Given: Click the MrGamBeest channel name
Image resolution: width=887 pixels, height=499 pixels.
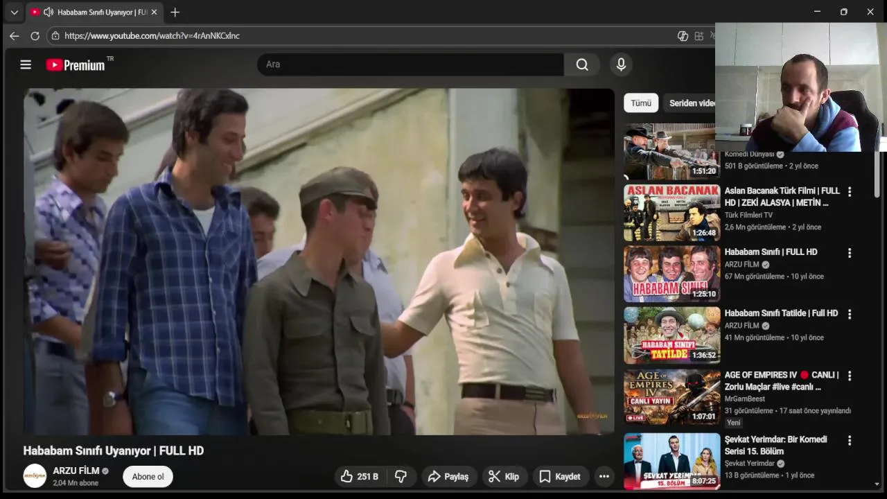Looking at the screenshot, I should point(745,399).
